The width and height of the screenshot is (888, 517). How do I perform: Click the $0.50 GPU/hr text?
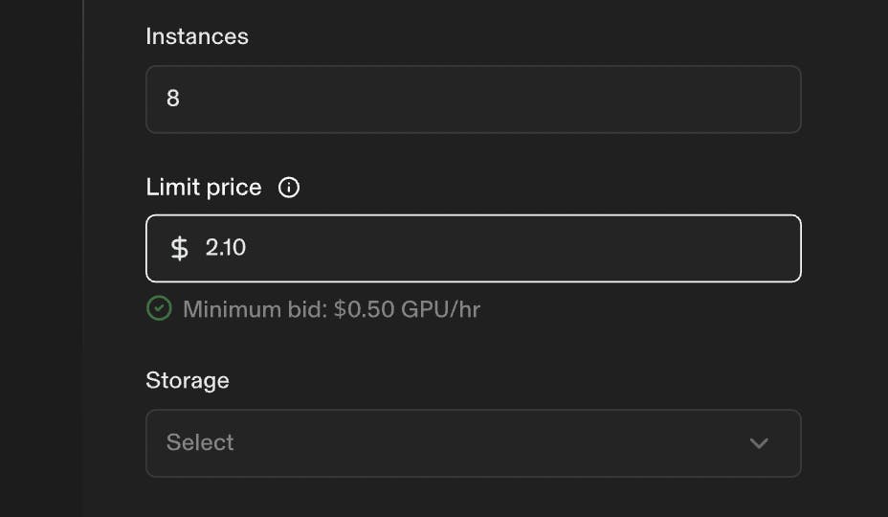coord(407,309)
